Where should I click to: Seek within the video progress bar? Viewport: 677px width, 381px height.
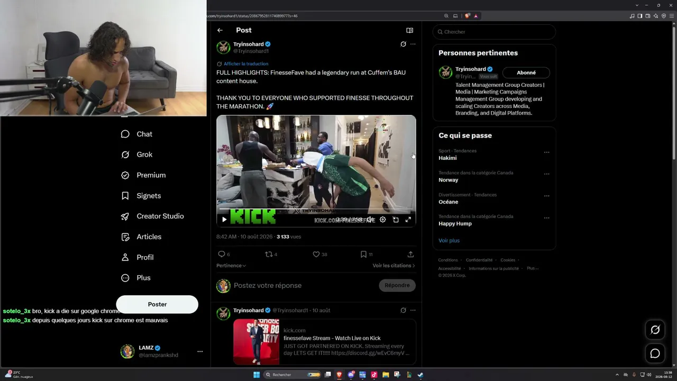point(316,210)
